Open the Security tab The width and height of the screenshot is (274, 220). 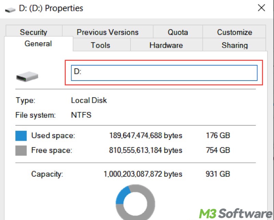click(33, 32)
